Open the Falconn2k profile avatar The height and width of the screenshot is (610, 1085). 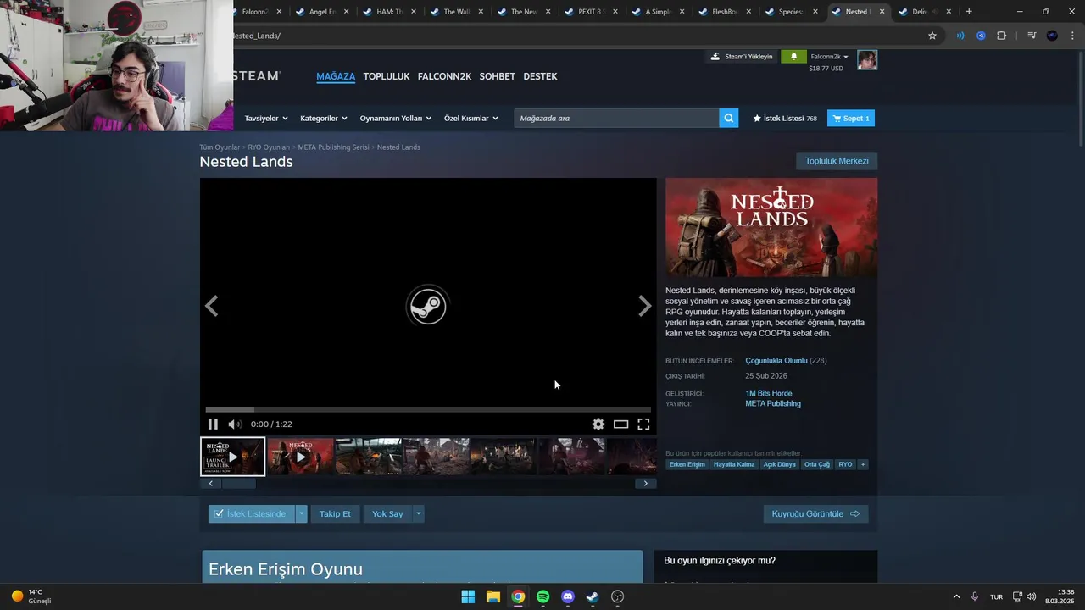tap(867, 59)
